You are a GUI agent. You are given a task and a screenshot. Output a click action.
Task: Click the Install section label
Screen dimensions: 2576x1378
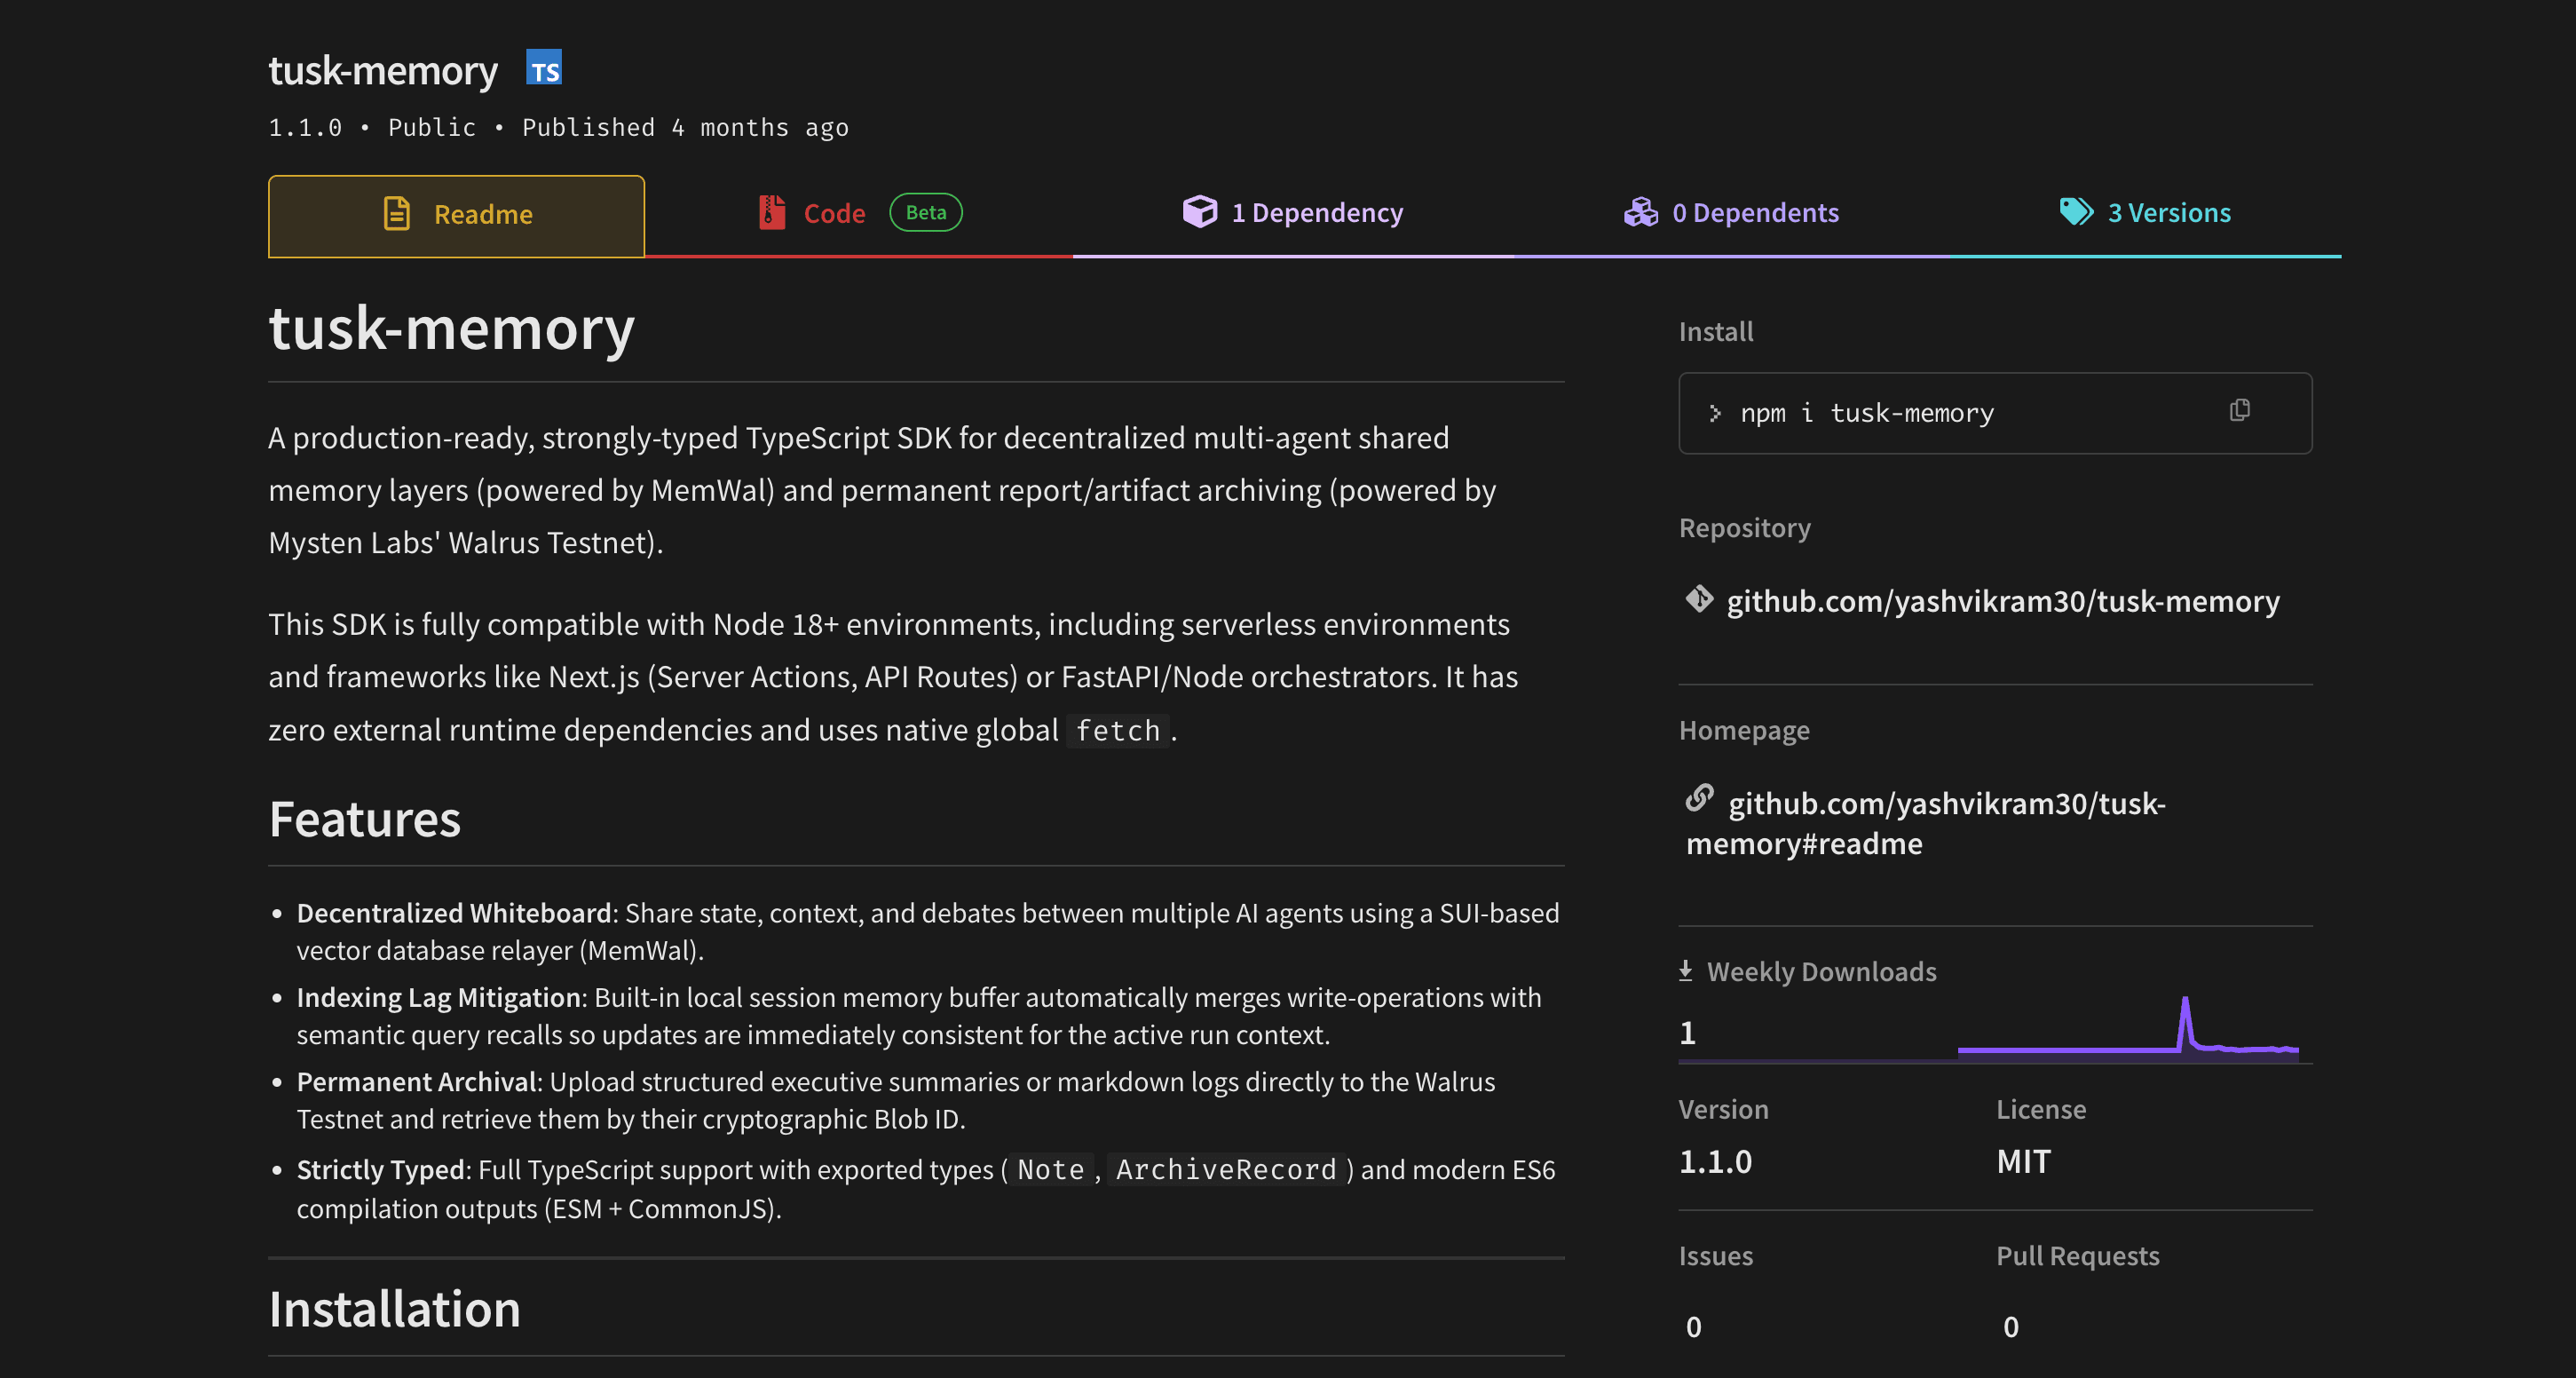[x=1716, y=331]
